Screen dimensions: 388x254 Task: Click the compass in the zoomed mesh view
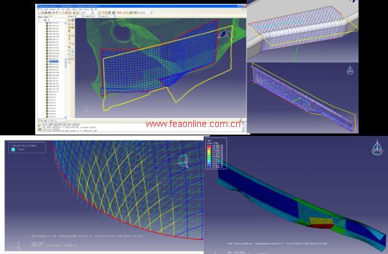coord(184,161)
